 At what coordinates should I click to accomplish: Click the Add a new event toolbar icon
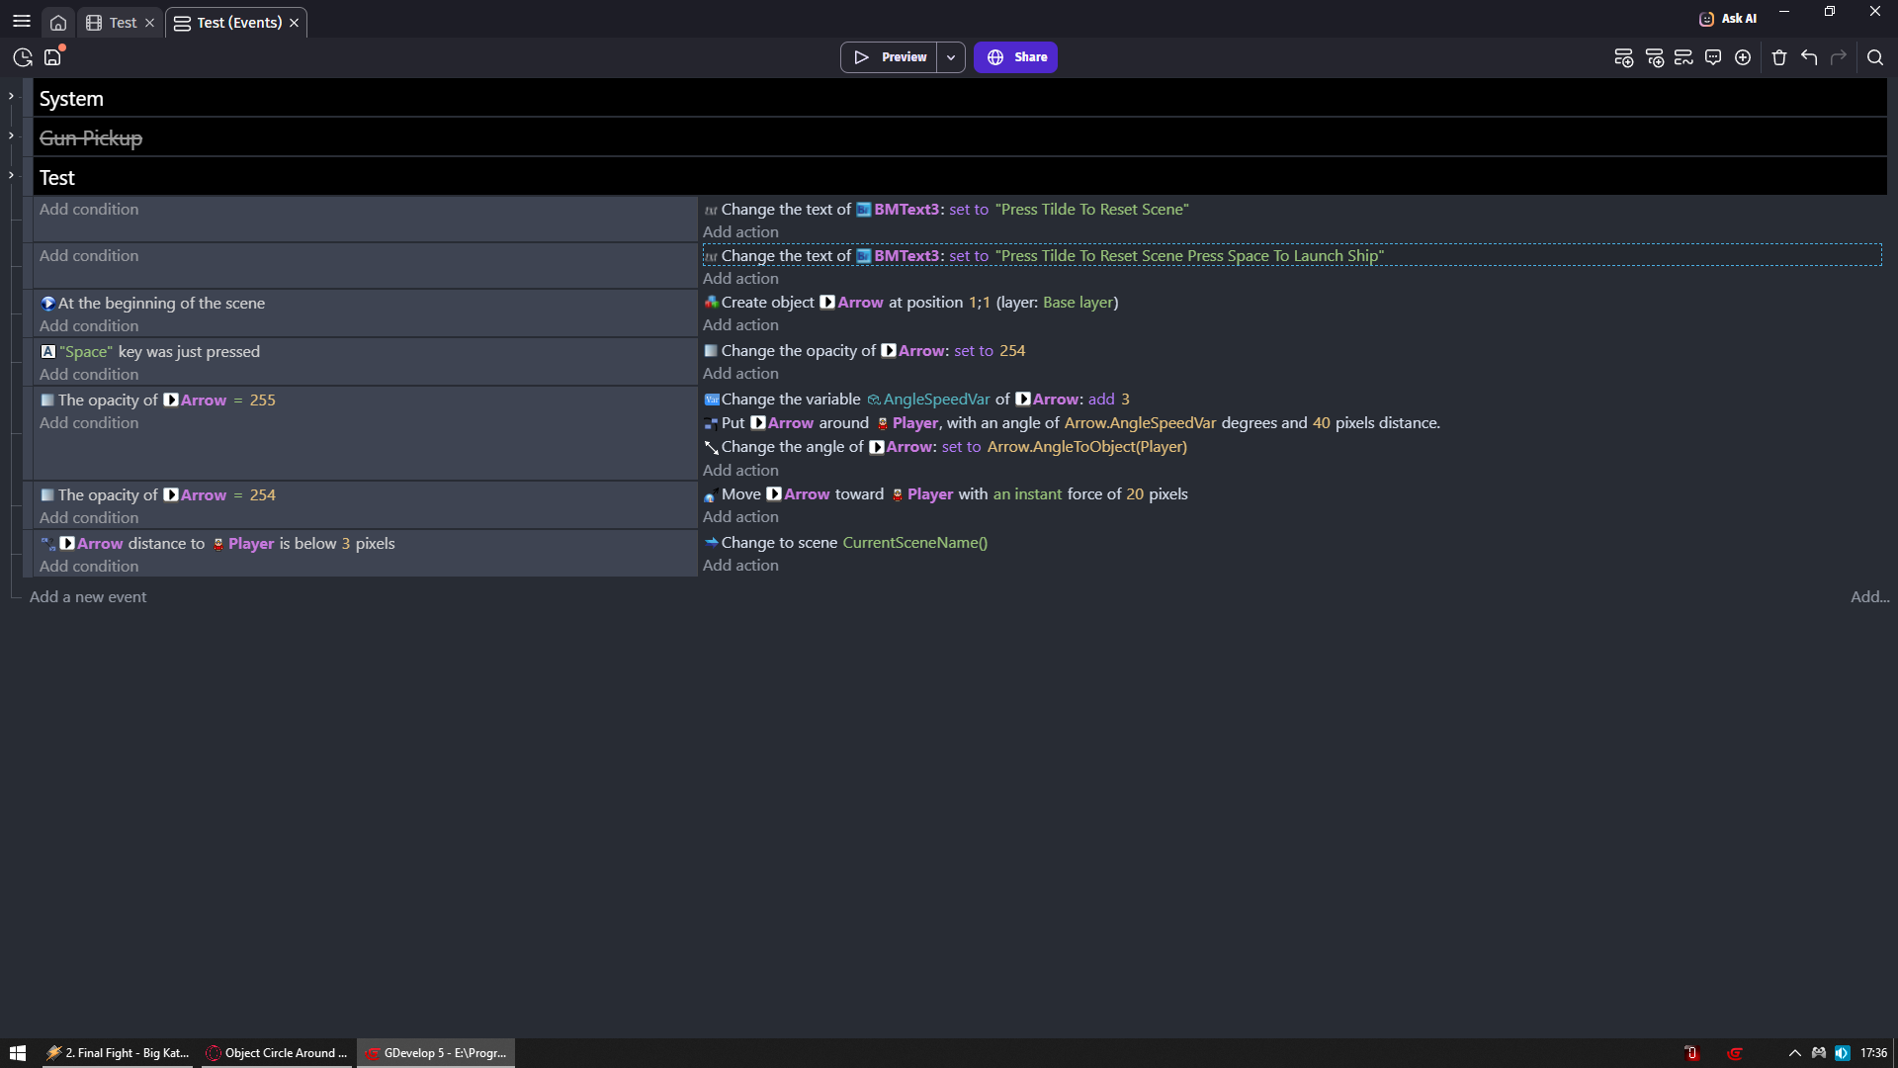tap(1623, 57)
